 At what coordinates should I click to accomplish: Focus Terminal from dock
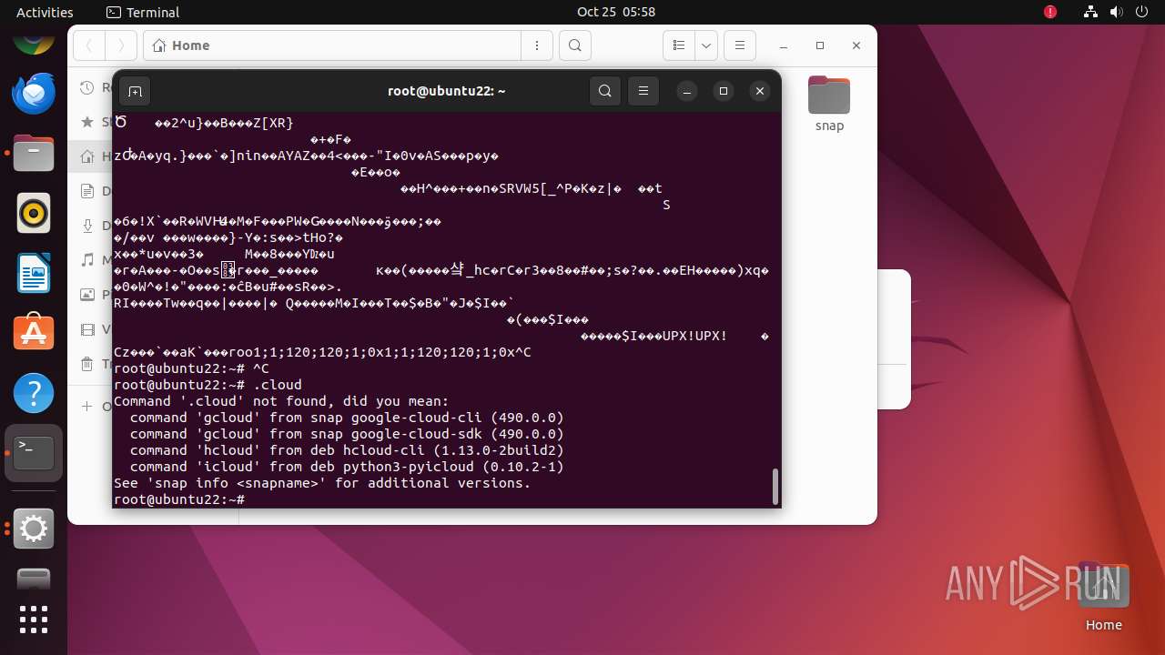coord(34,453)
